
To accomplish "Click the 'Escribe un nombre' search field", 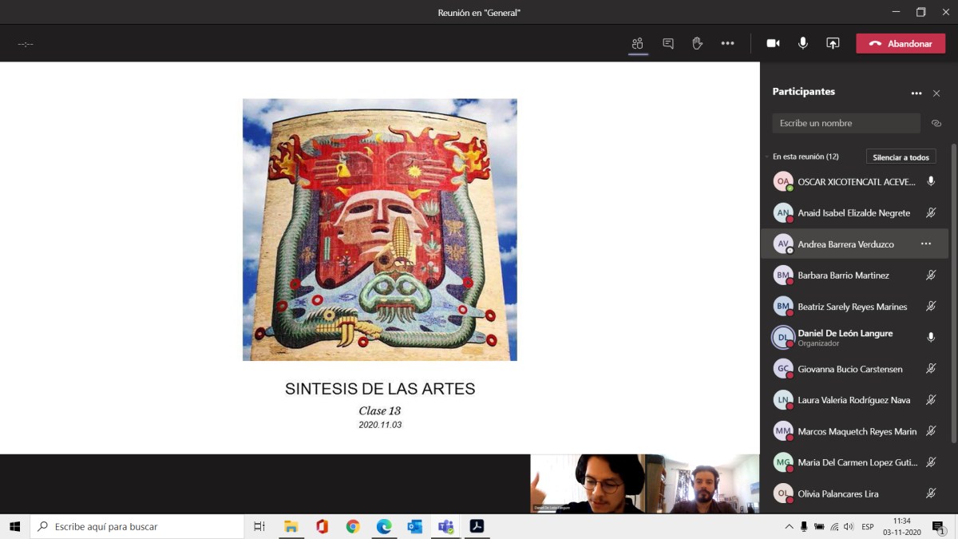I will click(x=845, y=123).
